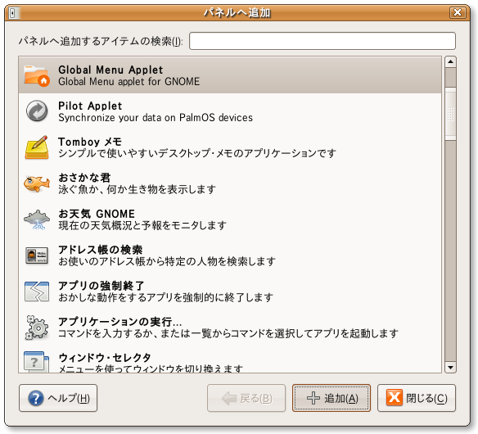Click description "Global Menu applet for GNOME"
The image size is (478, 434).
click(x=129, y=82)
